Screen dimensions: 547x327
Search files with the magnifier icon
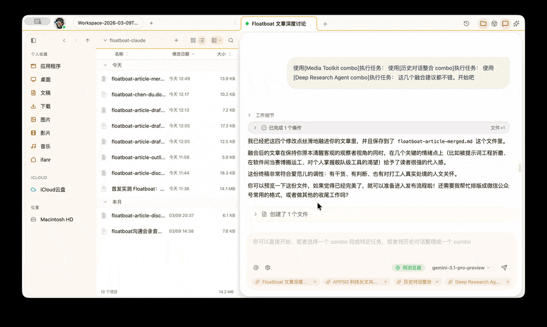(231, 41)
